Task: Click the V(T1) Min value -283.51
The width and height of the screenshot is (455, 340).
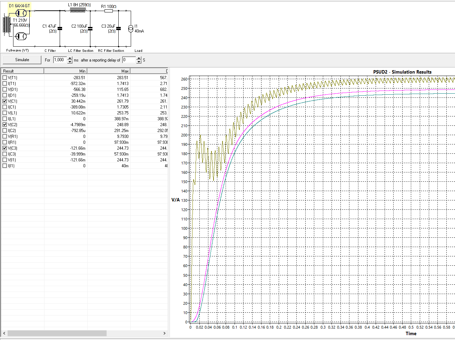Action: [79, 78]
